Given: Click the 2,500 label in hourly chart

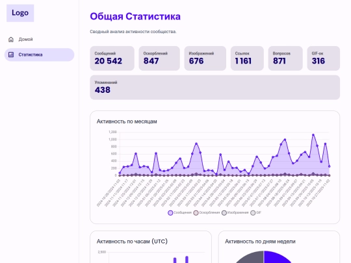Looking at the screenshot, I should (102, 252).
